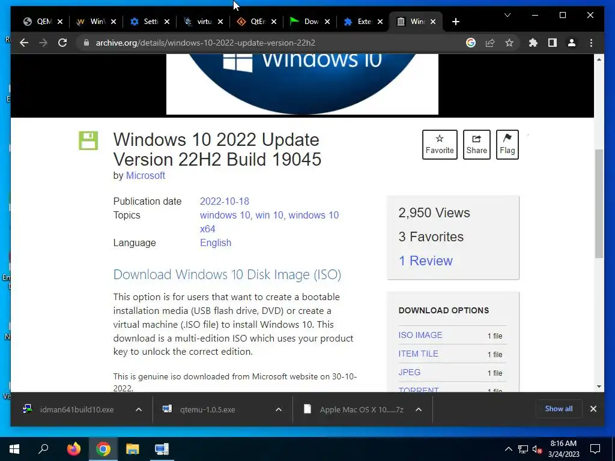
Task: Download the JPEG option
Action: (409, 372)
